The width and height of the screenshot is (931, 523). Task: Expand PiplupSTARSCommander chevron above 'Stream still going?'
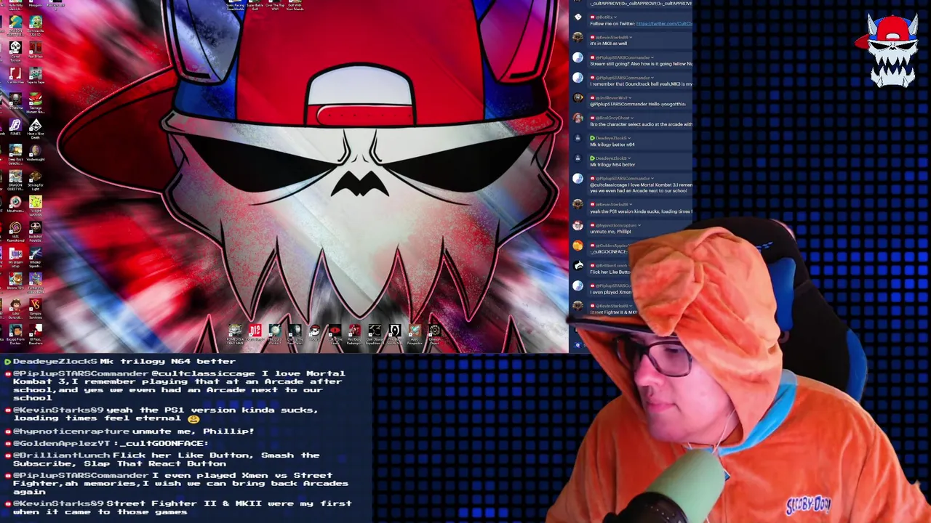[652, 57]
